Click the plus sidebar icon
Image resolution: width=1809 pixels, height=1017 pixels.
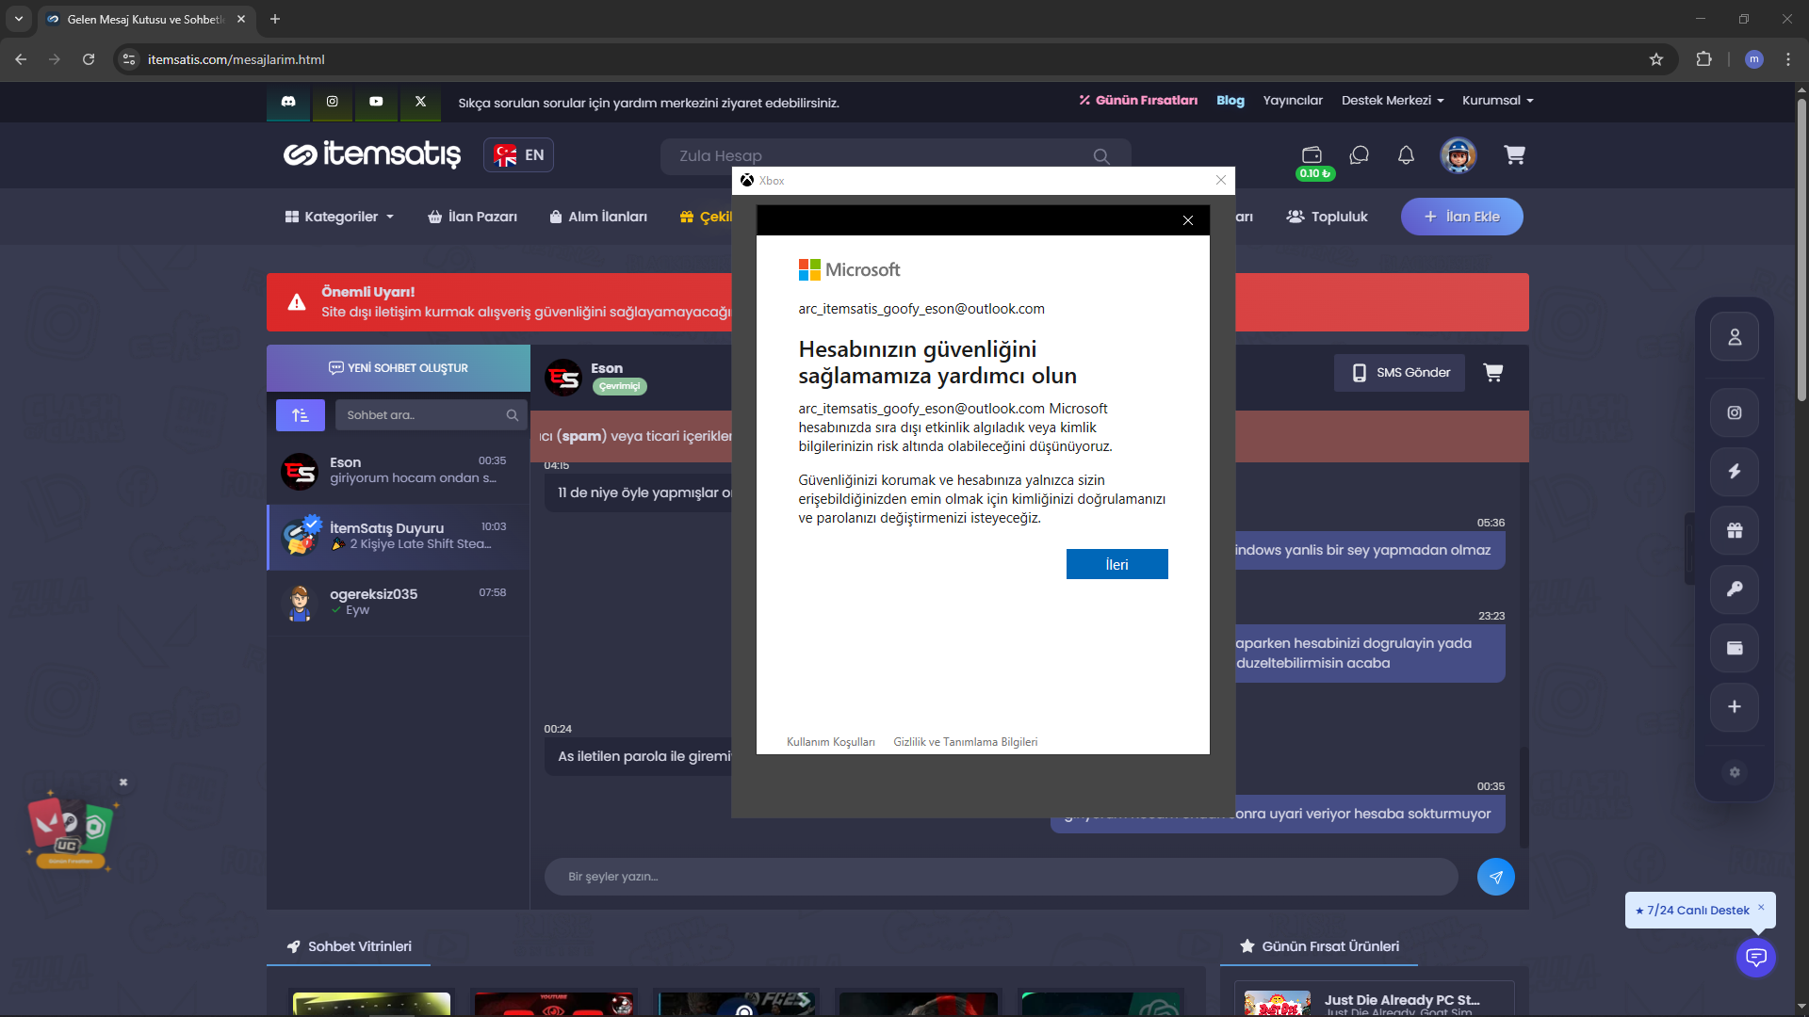click(x=1735, y=706)
